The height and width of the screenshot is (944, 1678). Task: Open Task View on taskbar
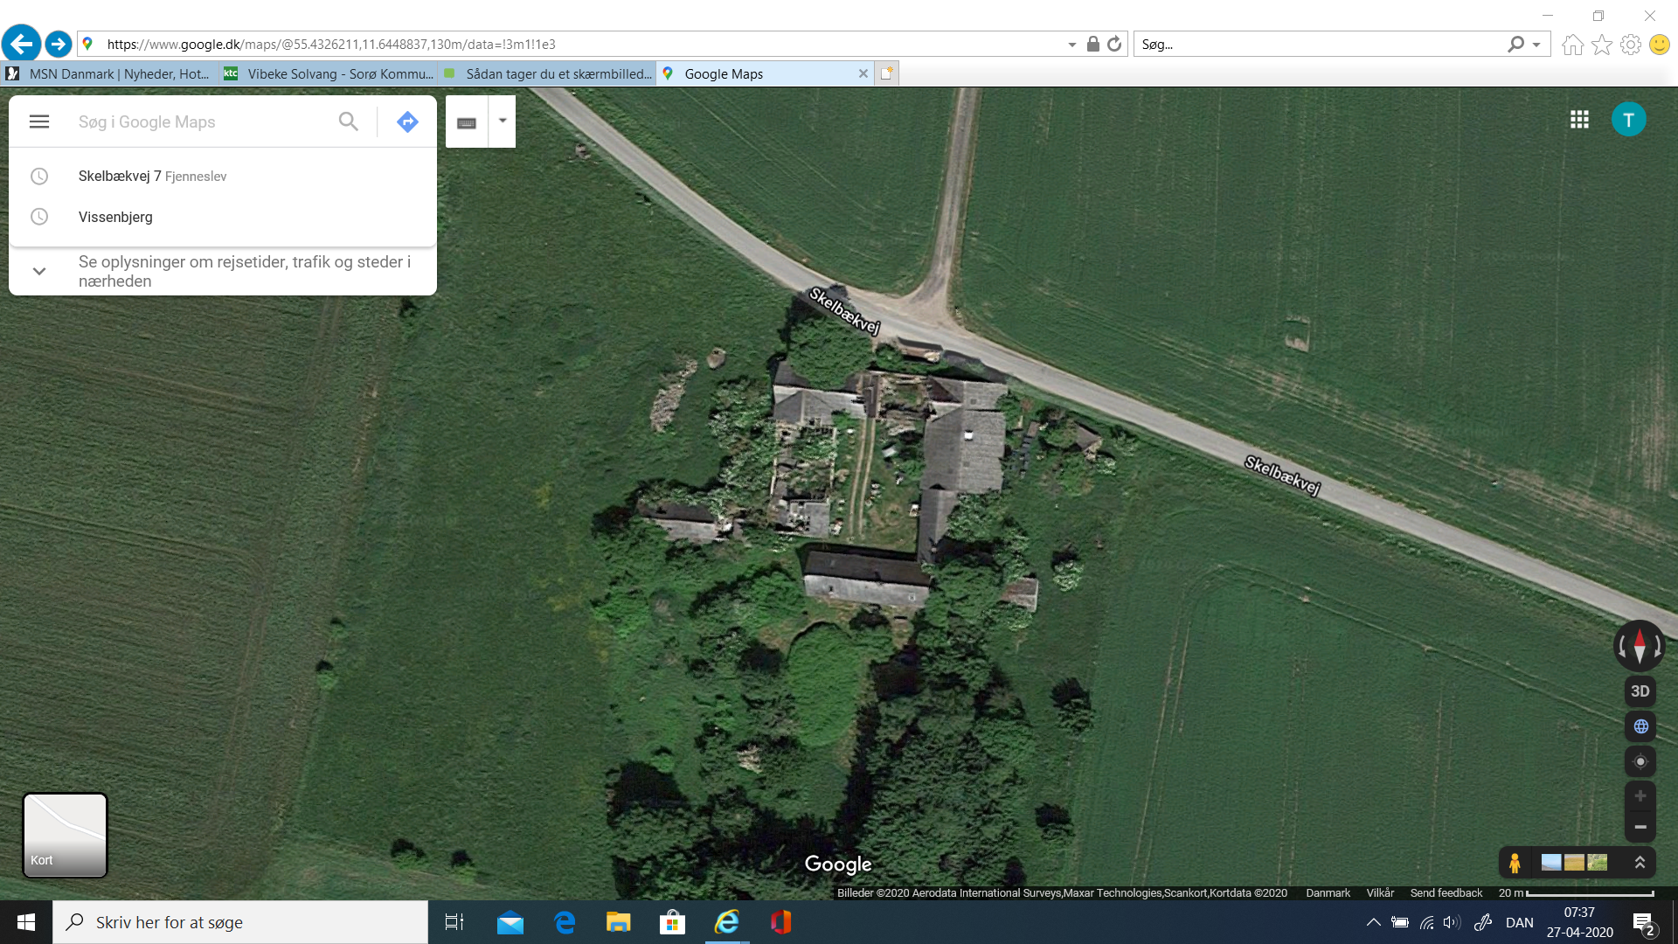tap(454, 922)
